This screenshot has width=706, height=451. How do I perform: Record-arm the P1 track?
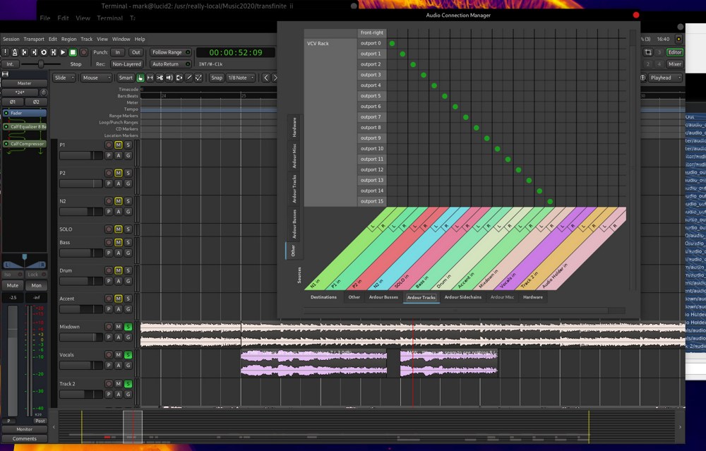(x=109, y=145)
